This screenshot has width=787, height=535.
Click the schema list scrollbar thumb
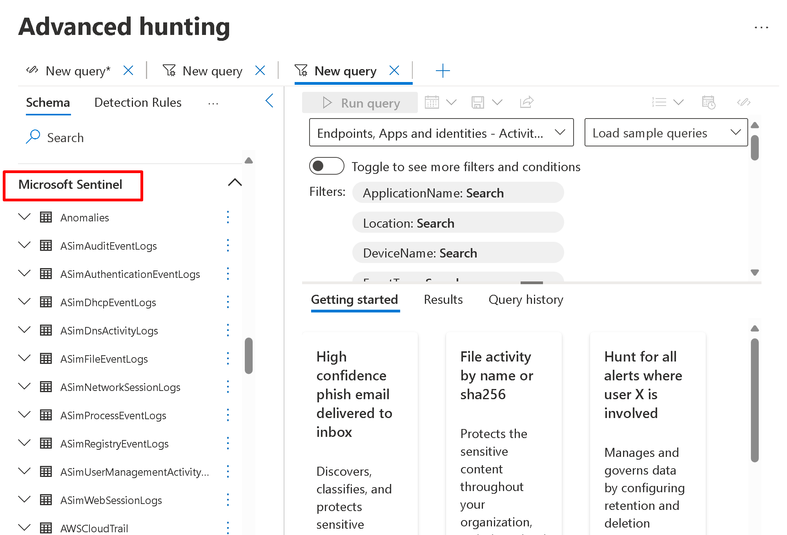[248, 356]
